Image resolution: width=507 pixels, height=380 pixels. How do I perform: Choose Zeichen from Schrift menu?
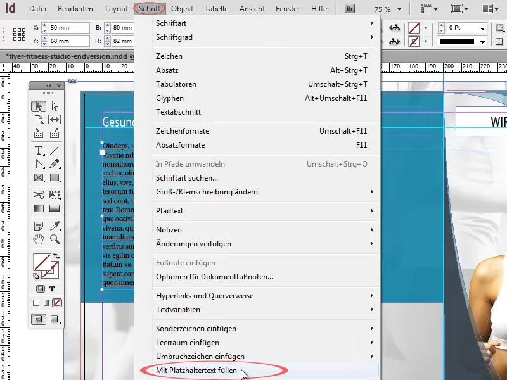click(x=263, y=56)
